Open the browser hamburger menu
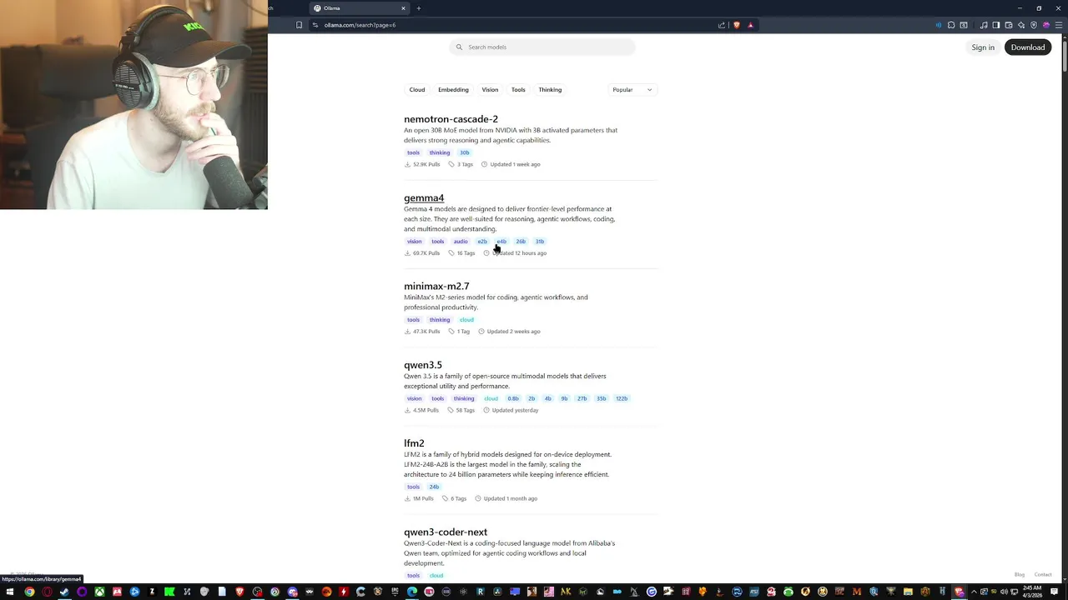The height and width of the screenshot is (600, 1068). coord(1059,25)
